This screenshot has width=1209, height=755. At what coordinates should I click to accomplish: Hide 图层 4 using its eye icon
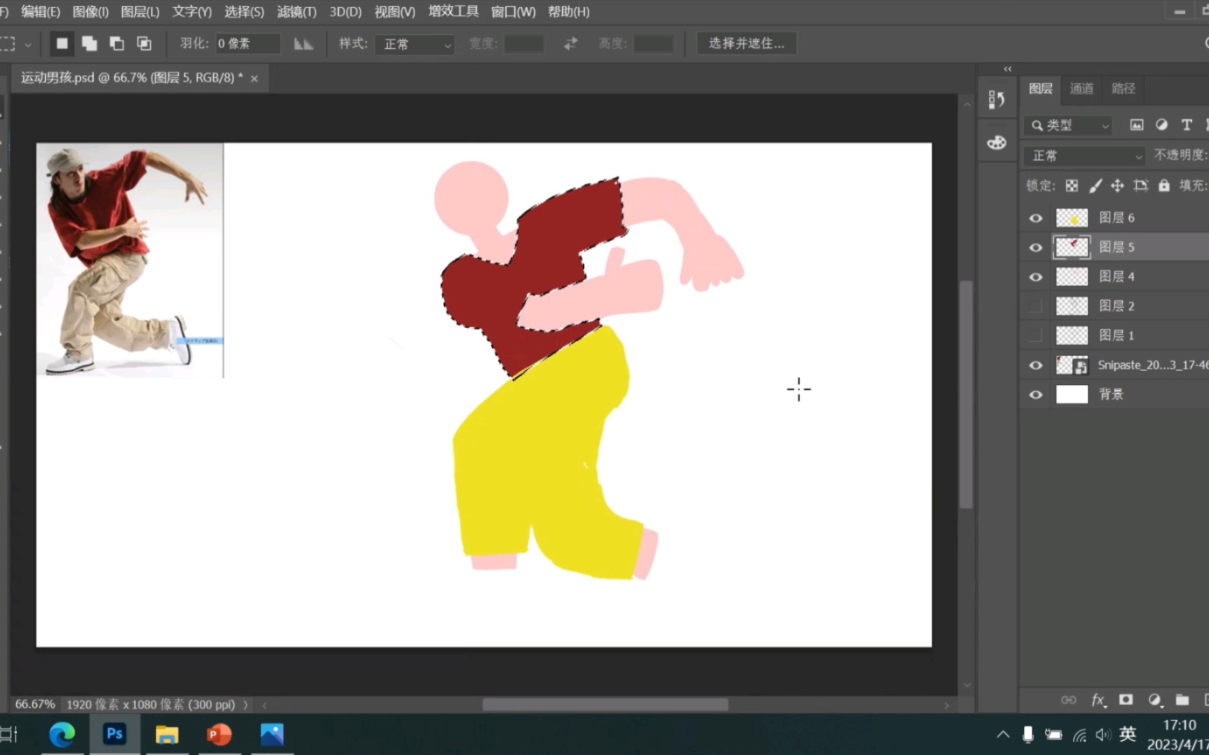(x=1035, y=277)
